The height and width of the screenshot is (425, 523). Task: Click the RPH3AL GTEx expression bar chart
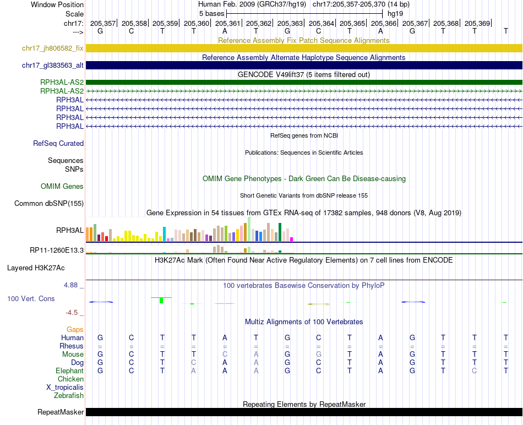tap(189, 230)
